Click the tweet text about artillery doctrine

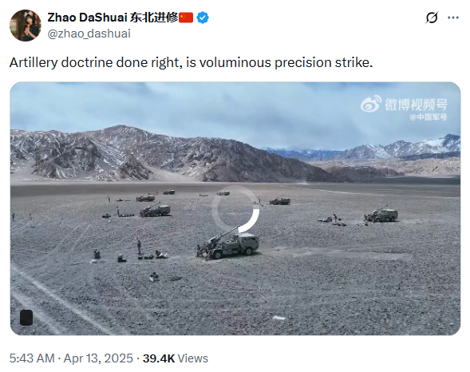tap(191, 62)
